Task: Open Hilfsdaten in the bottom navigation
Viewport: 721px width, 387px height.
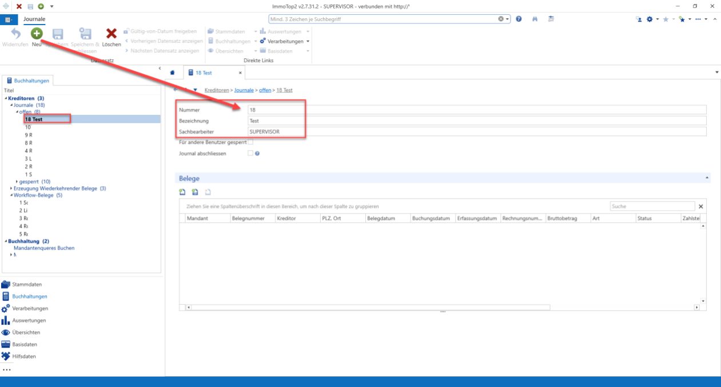Action: click(x=24, y=356)
